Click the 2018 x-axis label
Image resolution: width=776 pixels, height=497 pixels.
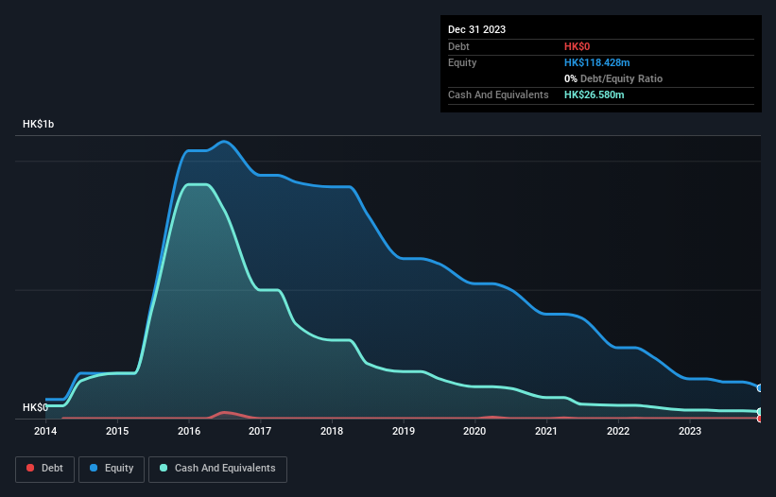[332, 431]
